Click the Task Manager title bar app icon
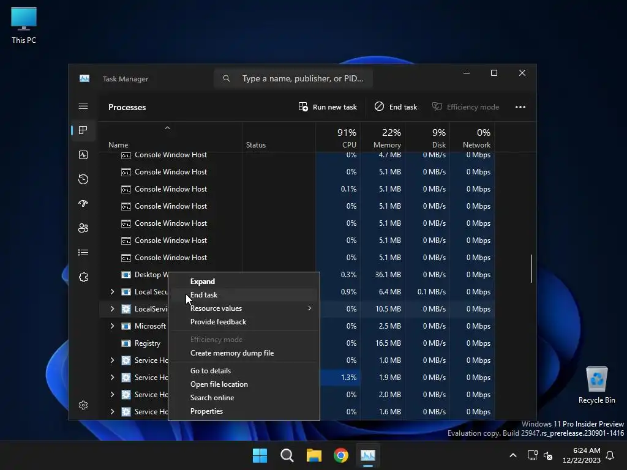This screenshot has height=470, width=627. pyautogui.click(x=84, y=78)
